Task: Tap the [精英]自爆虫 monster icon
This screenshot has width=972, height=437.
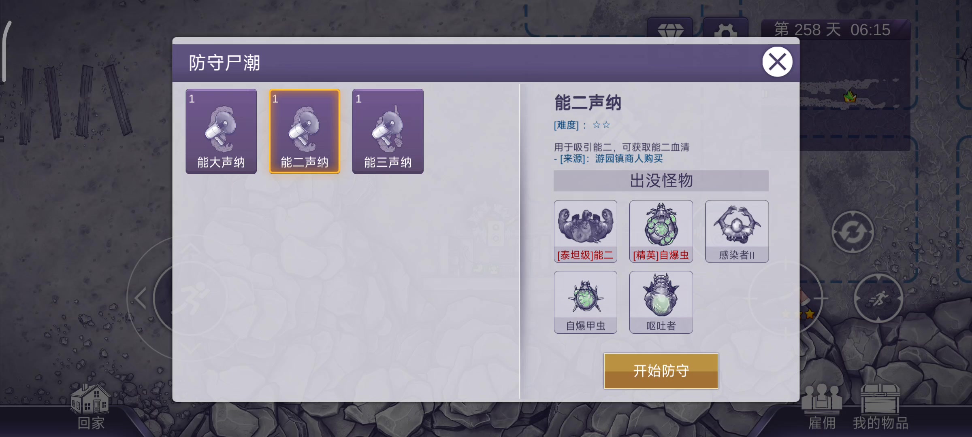Action: click(x=661, y=231)
